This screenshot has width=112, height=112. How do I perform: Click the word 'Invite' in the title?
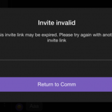(46, 23)
